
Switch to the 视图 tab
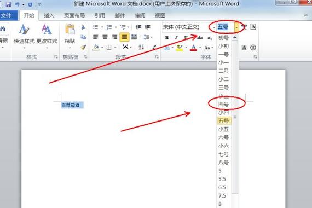click(160, 15)
